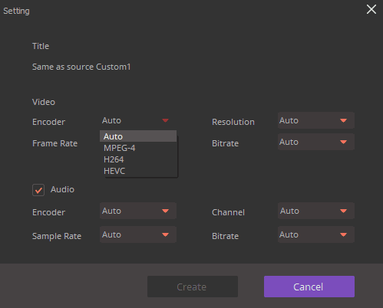This screenshot has height=308, width=383.
Task: Click the Cancel button
Action: (x=309, y=287)
